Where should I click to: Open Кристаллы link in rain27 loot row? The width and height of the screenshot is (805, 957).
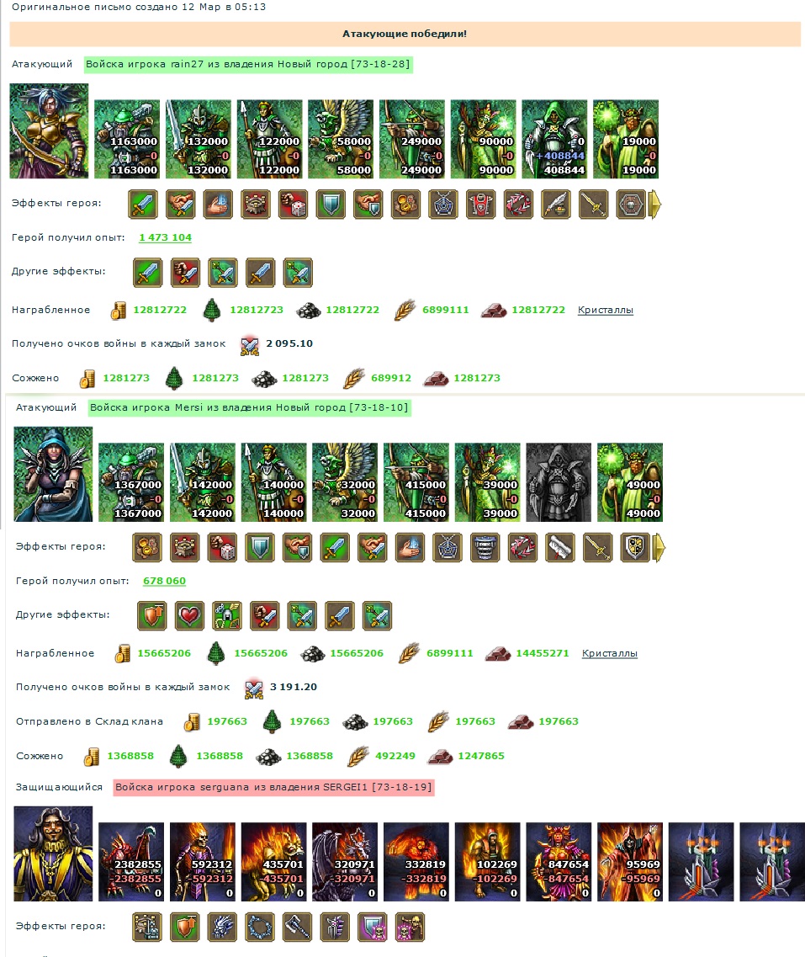pos(606,310)
